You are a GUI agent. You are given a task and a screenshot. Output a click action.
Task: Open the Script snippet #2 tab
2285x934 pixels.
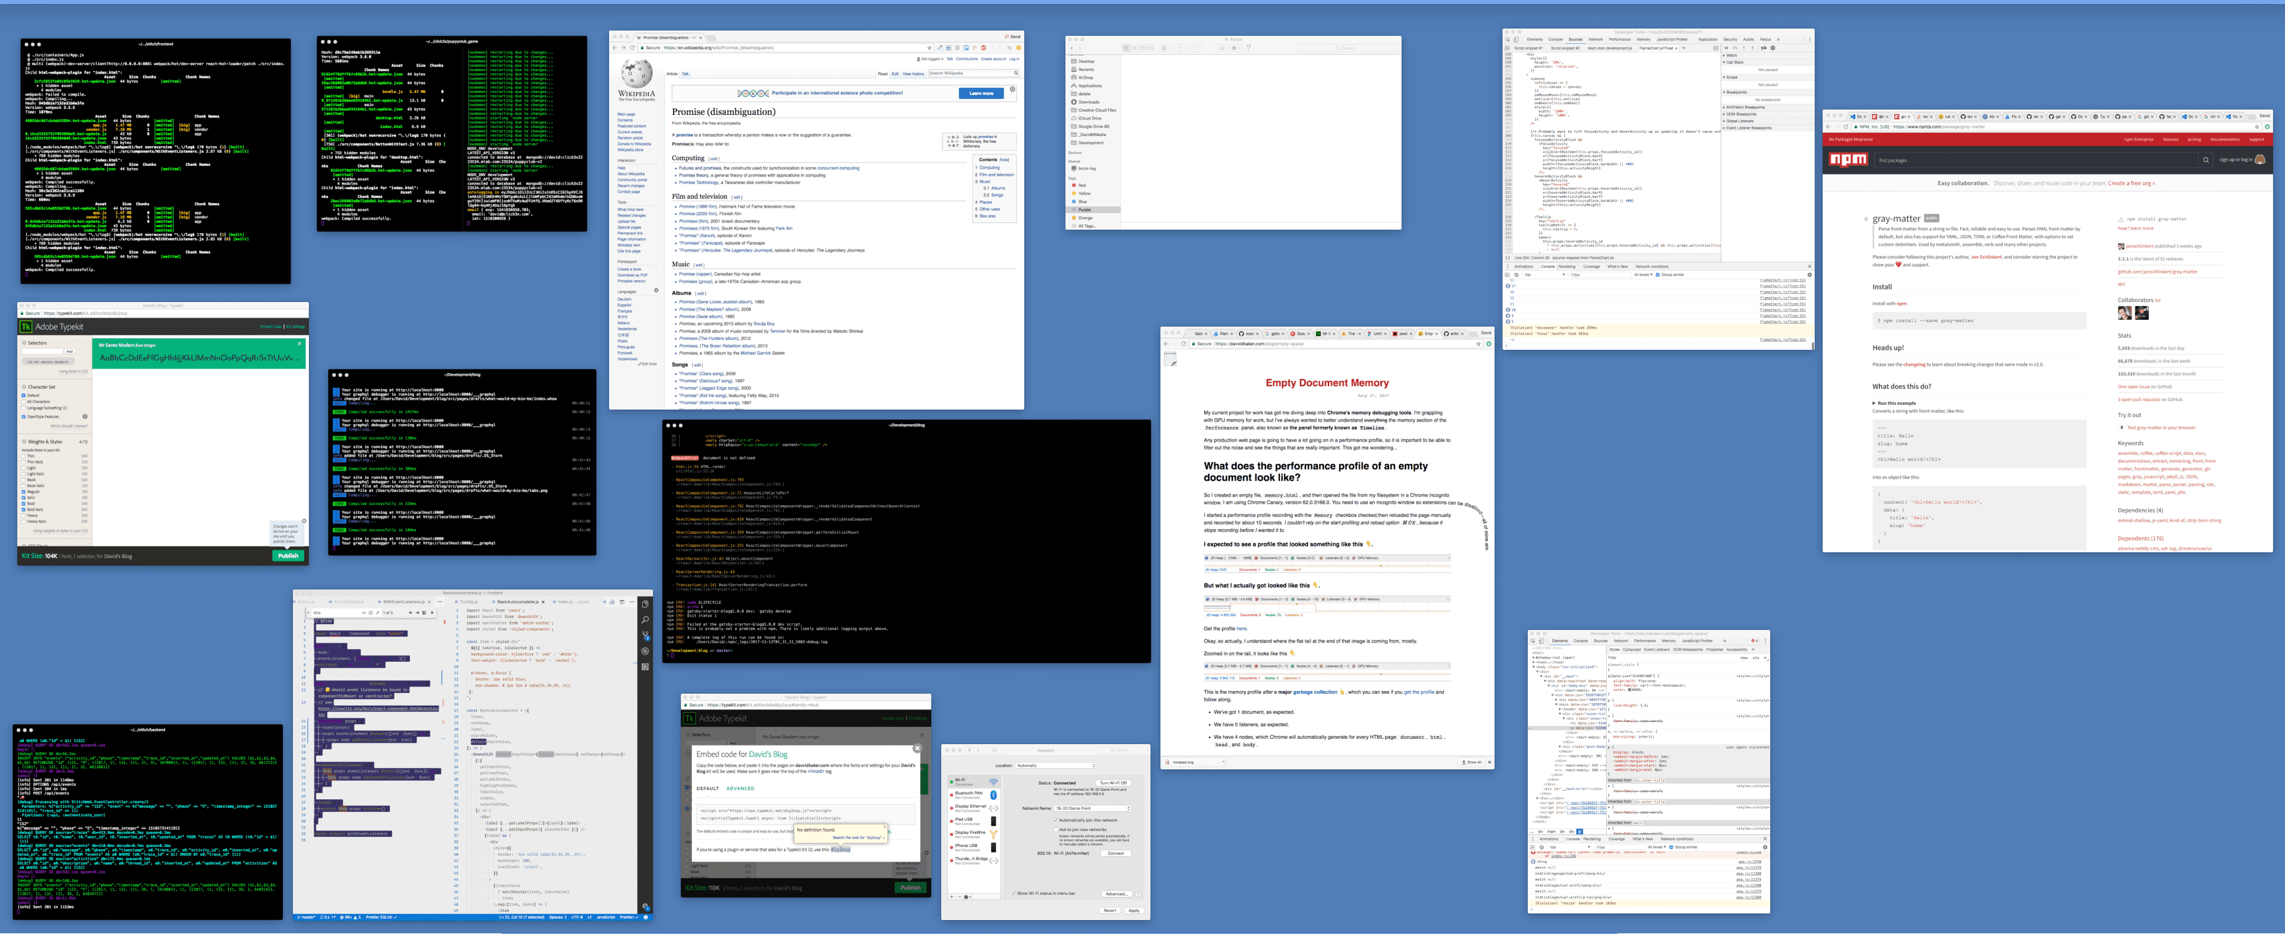click(1566, 48)
